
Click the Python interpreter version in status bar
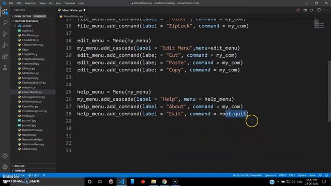coord(14,175)
